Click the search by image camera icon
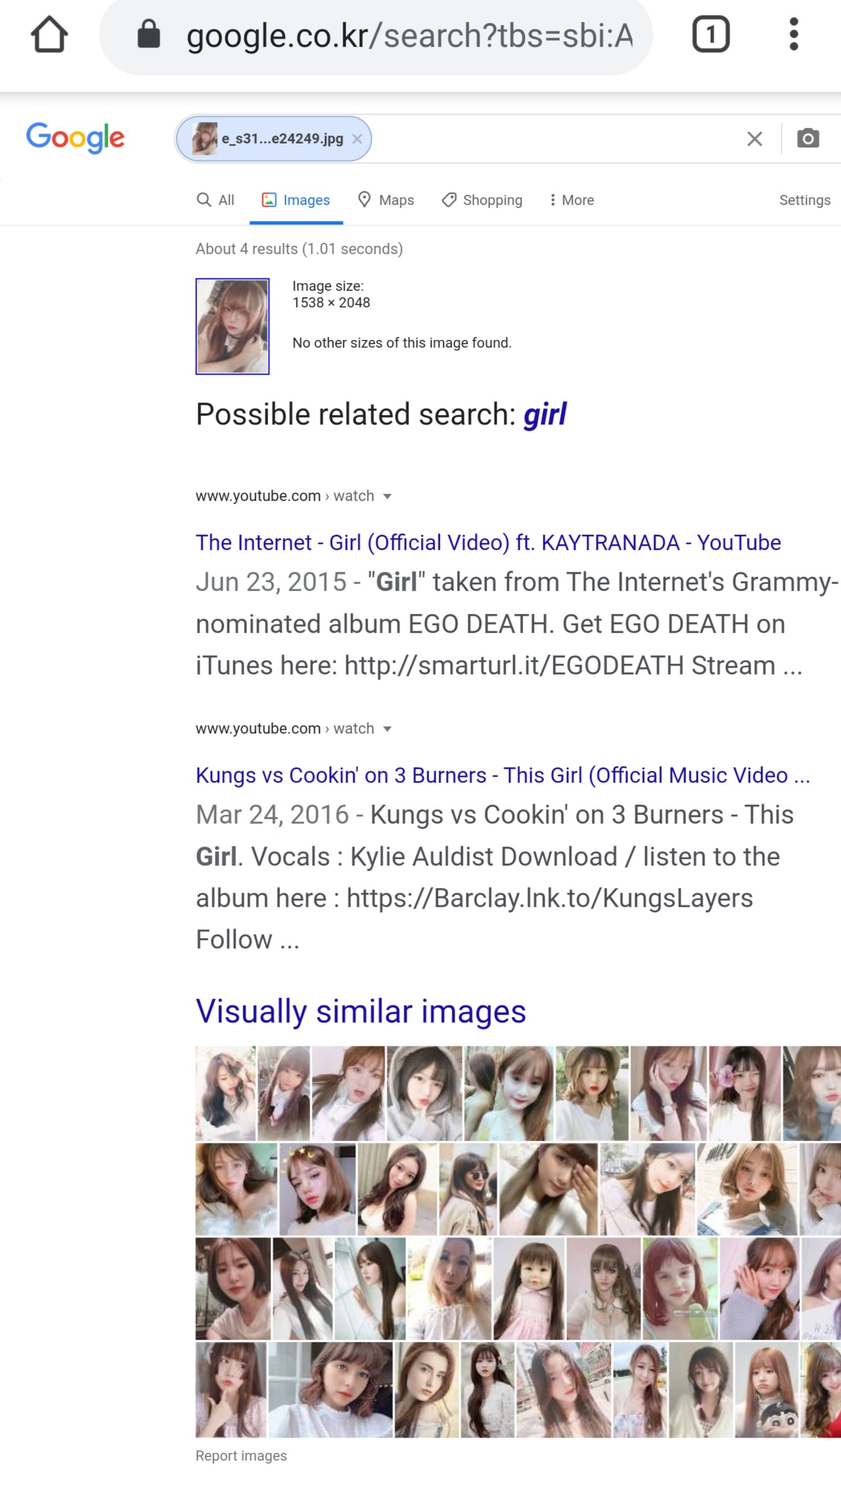Screen dimensions: 841x1496 coord(808,139)
